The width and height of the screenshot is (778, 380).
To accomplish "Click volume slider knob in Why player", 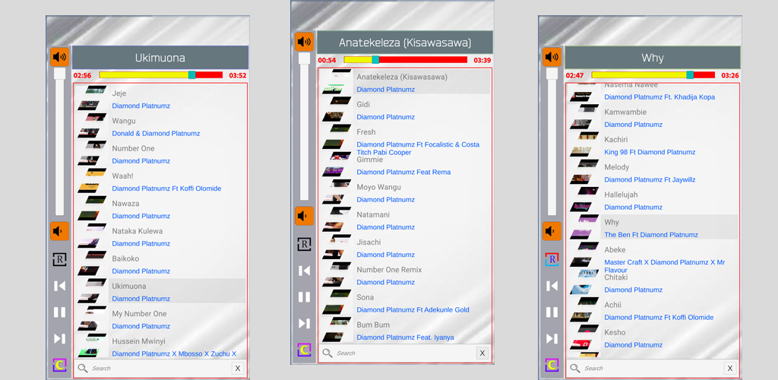I will pyautogui.click(x=552, y=74).
